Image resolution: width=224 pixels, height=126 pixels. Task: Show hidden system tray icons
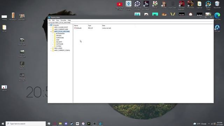point(209,124)
